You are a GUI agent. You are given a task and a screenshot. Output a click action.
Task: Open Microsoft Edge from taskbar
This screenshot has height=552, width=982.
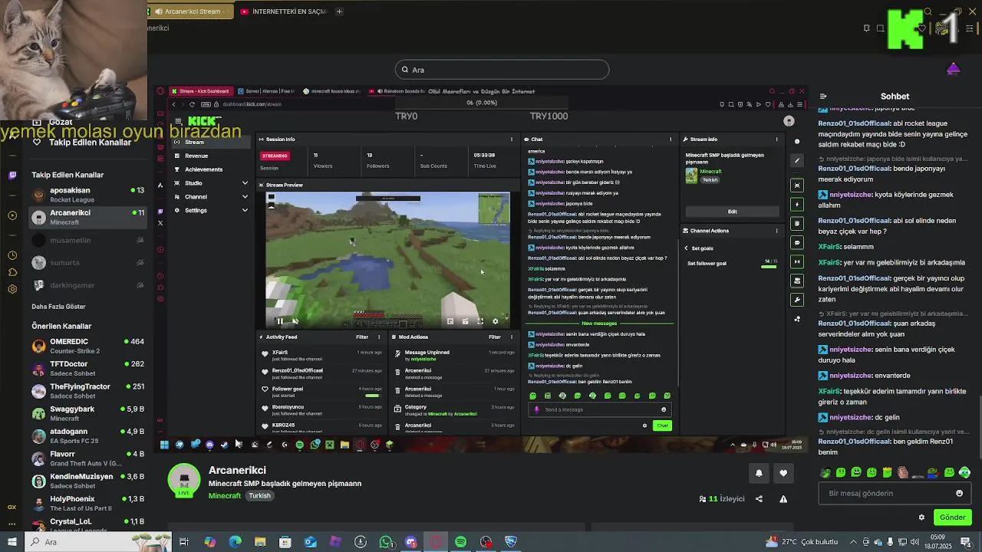[x=235, y=542]
